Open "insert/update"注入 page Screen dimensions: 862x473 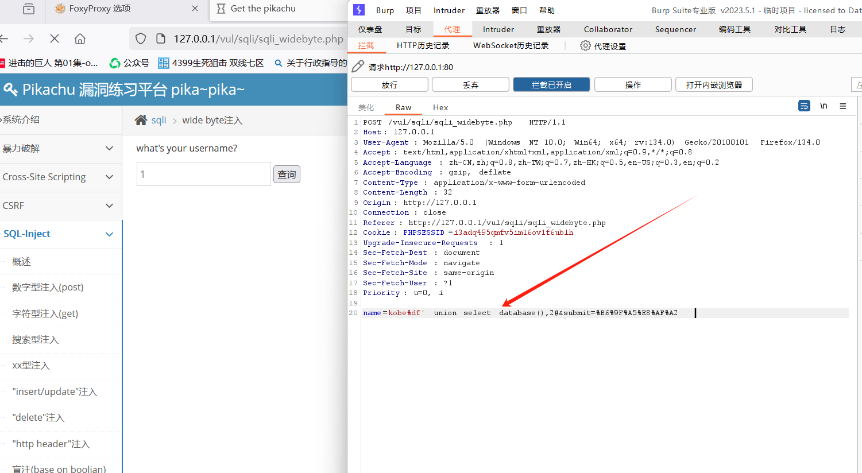[55, 392]
